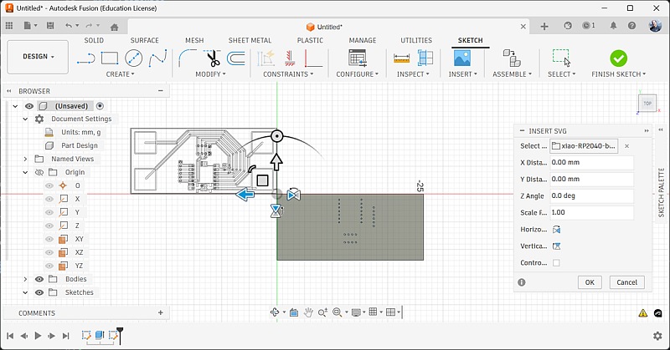Switch to the UTILITIES tab
The height and width of the screenshot is (350, 670).
[416, 40]
